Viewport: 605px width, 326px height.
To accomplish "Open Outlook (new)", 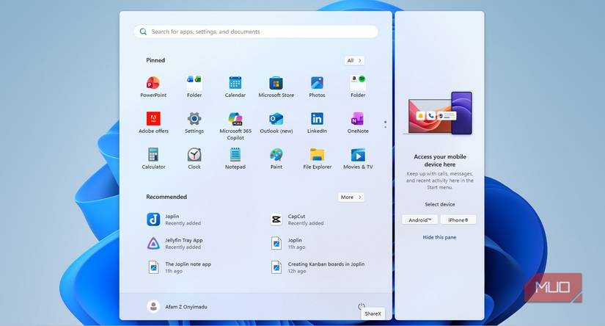I will [276, 123].
